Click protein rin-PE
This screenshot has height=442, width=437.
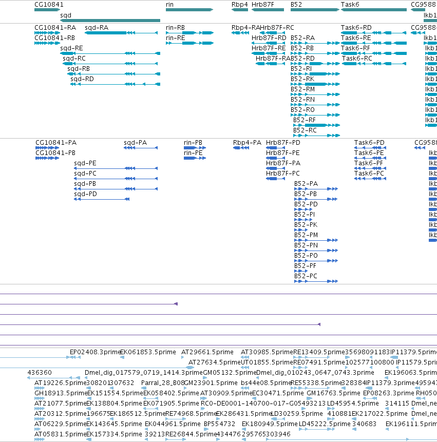[195, 158]
